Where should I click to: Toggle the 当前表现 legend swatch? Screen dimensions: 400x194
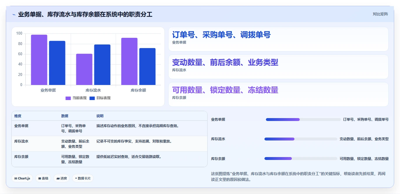tap(68, 98)
